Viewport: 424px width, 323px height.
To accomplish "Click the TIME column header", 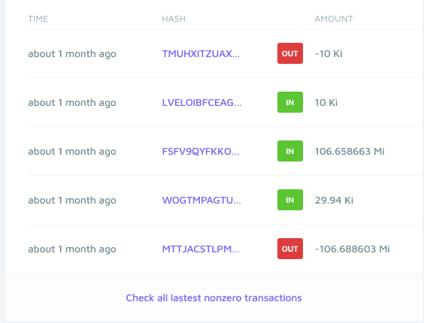I will coord(38,19).
